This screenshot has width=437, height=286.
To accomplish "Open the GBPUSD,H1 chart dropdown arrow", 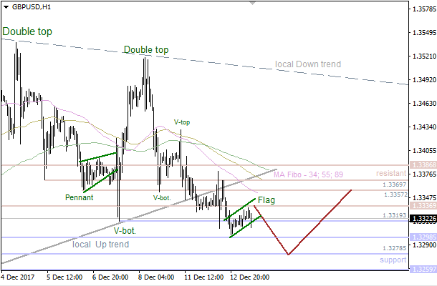I will point(6,6).
